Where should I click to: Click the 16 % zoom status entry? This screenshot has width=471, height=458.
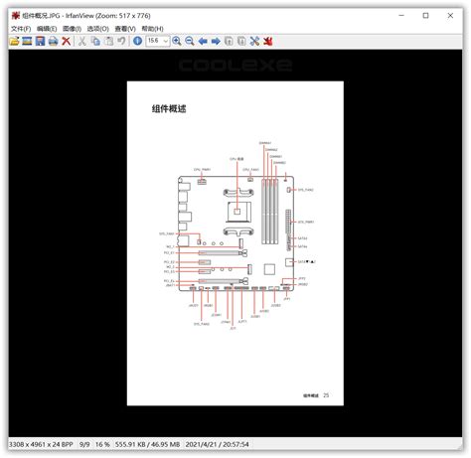102,444
